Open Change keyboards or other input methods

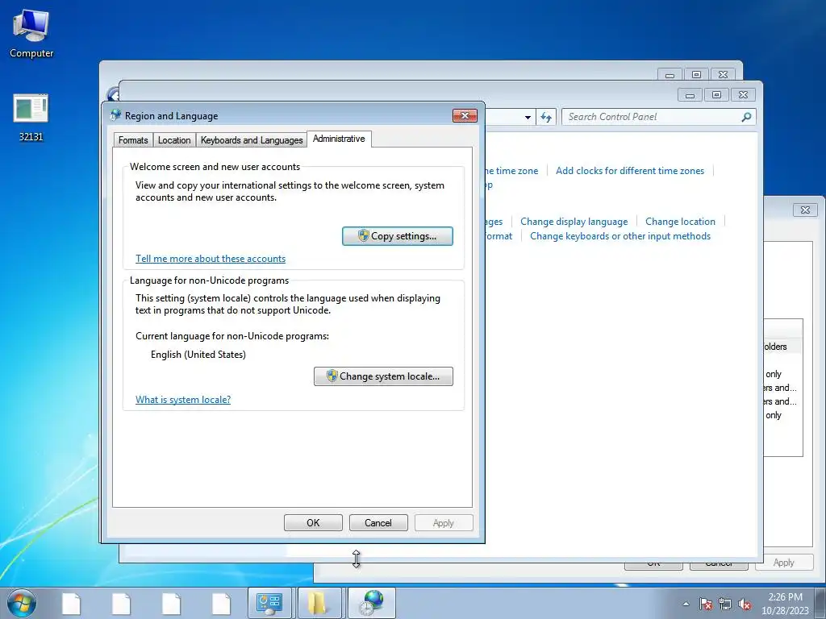pyautogui.click(x=620, y=236)
